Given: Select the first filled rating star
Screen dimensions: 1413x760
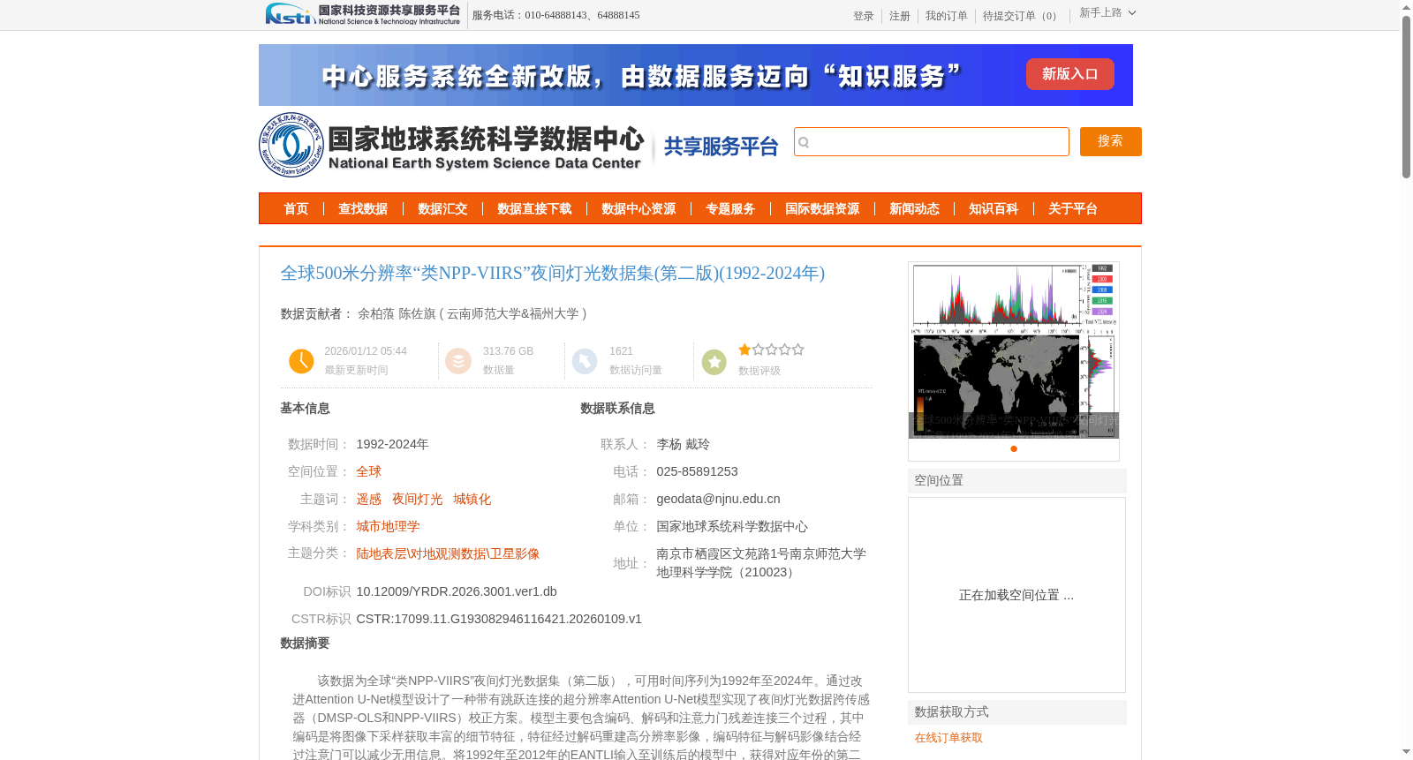Looking at the screenshot, I should click(x=744, y=350).
